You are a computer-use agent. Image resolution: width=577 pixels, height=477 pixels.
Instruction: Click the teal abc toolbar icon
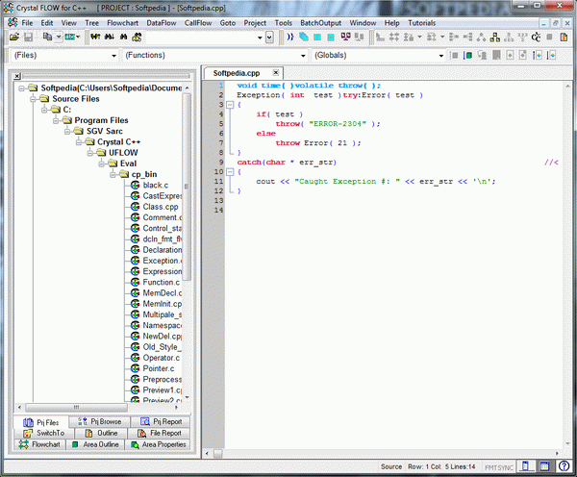tap(70, 37)
